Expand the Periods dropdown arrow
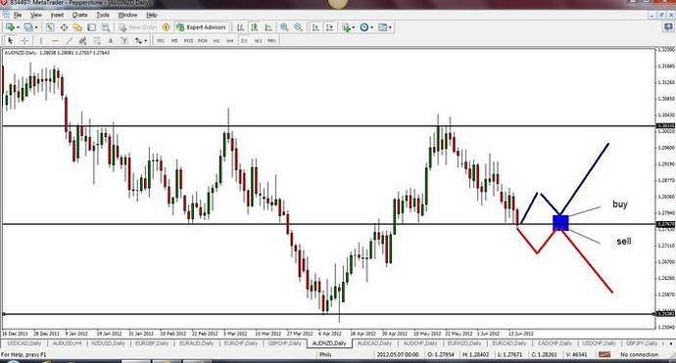The width and height of the screenshot is (676, 363). pos(371,27)
